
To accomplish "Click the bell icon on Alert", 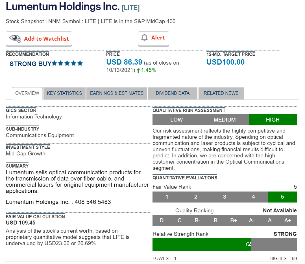I will [x=145, y=38].
